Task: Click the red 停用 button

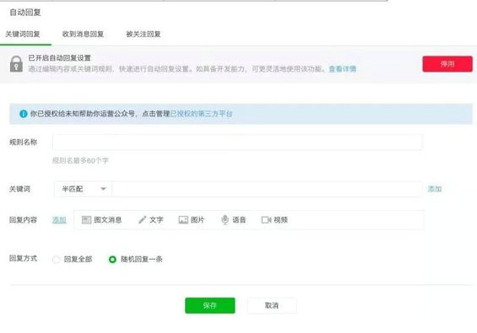Action: click(447, 64)
